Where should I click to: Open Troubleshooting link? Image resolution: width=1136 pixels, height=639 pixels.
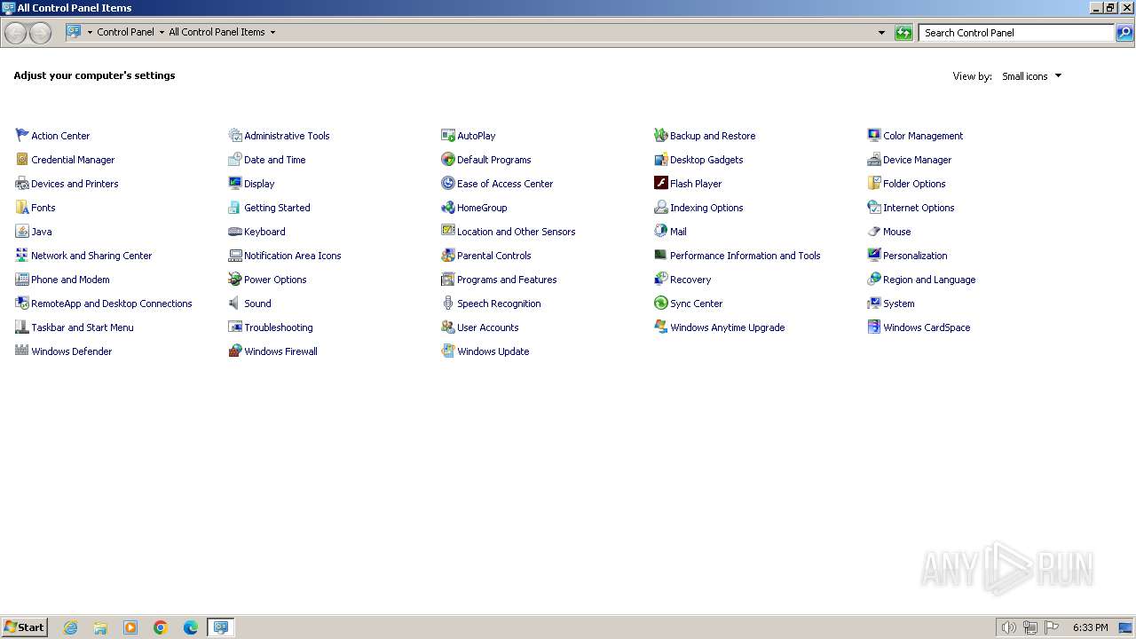tap(278, 327)
